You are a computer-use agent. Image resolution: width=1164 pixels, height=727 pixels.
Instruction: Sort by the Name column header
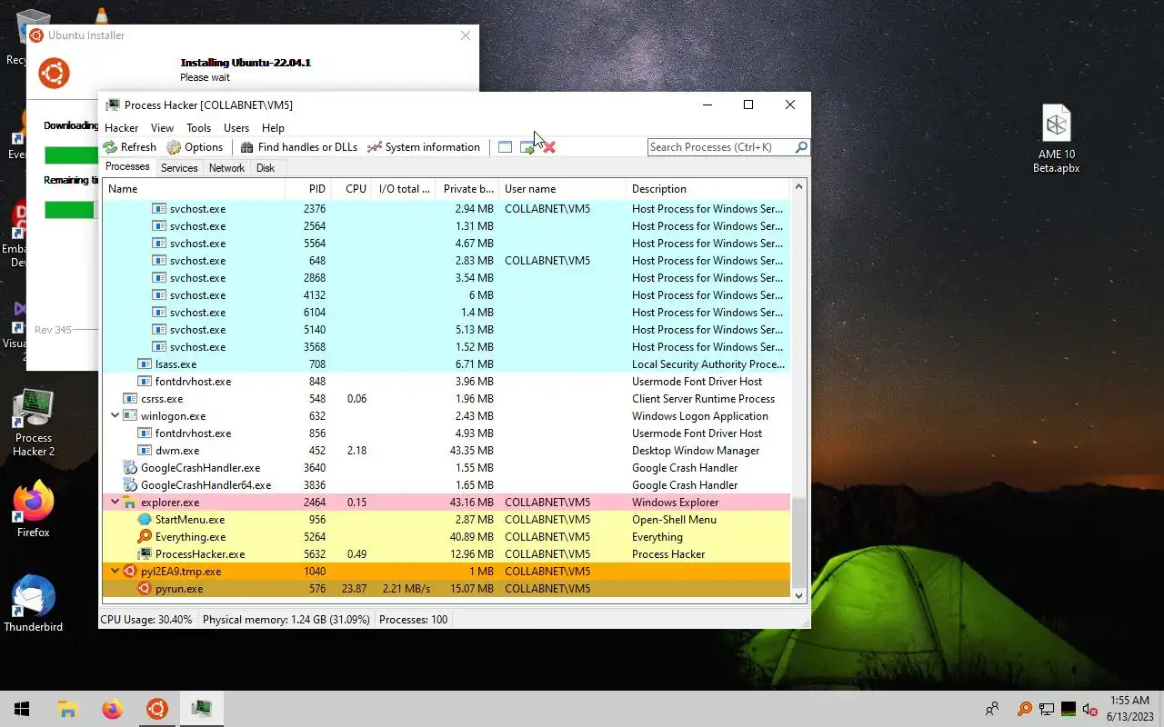pyautogui.click(x=194, y=189)
